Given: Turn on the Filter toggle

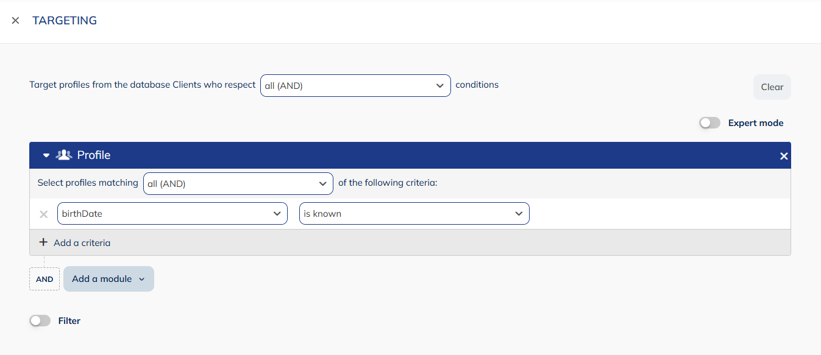Looking at the screenshot, I should [x=40, y=320].
